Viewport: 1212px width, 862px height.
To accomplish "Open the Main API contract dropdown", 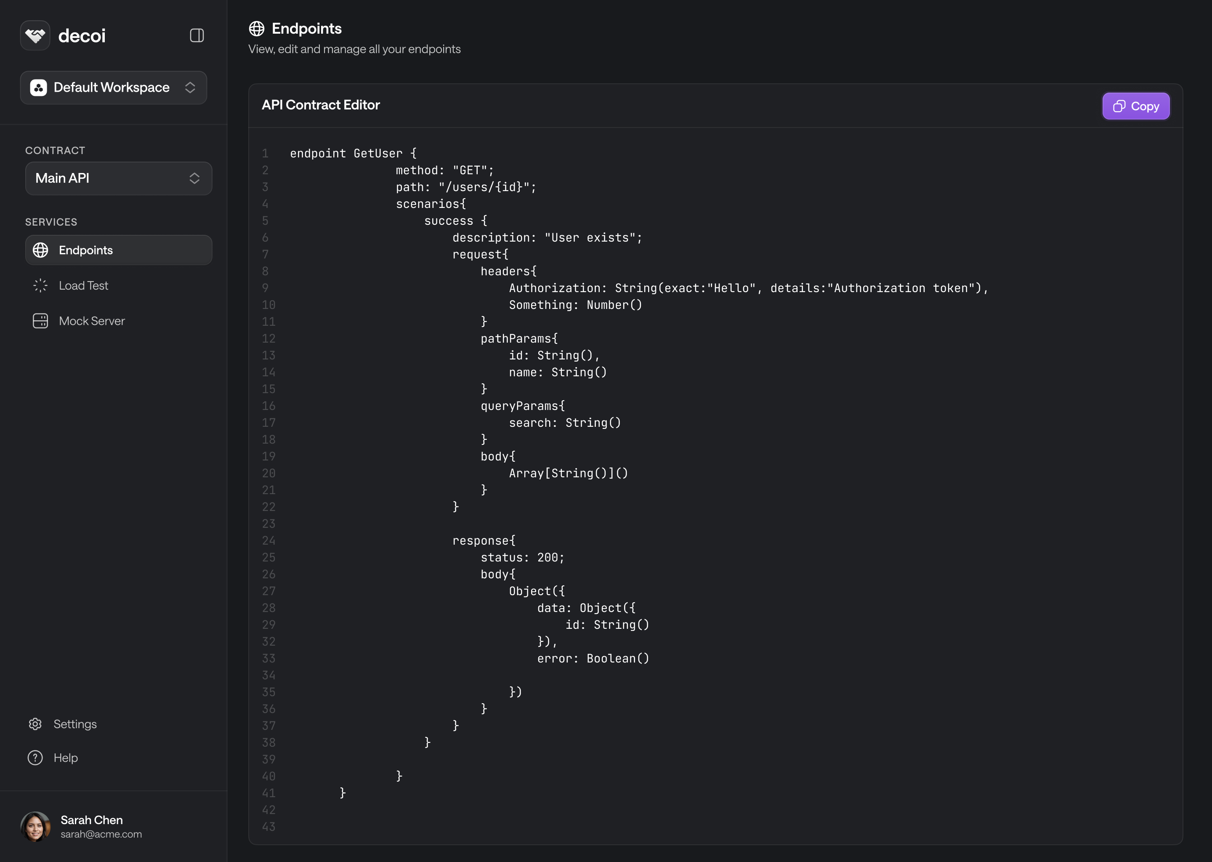I will pyautogui.click(x=118, y=178).
